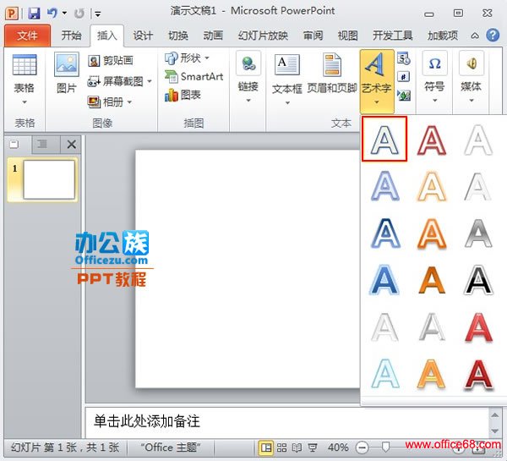Insert a SmartArt graphic
This screenshot has height=461, width=507.
point(194,77)
